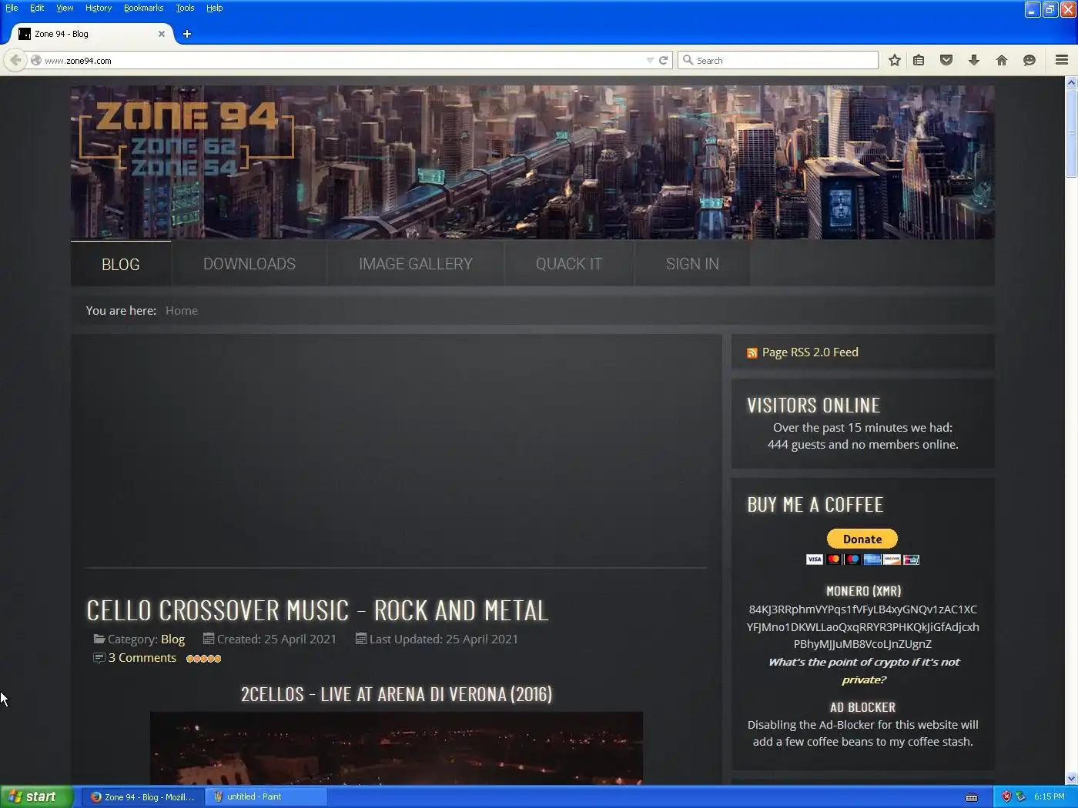Screen dimensions: 1078x808
Task: Select the Zone 94 - Blog tab
Action: click(x=91, y=34)
